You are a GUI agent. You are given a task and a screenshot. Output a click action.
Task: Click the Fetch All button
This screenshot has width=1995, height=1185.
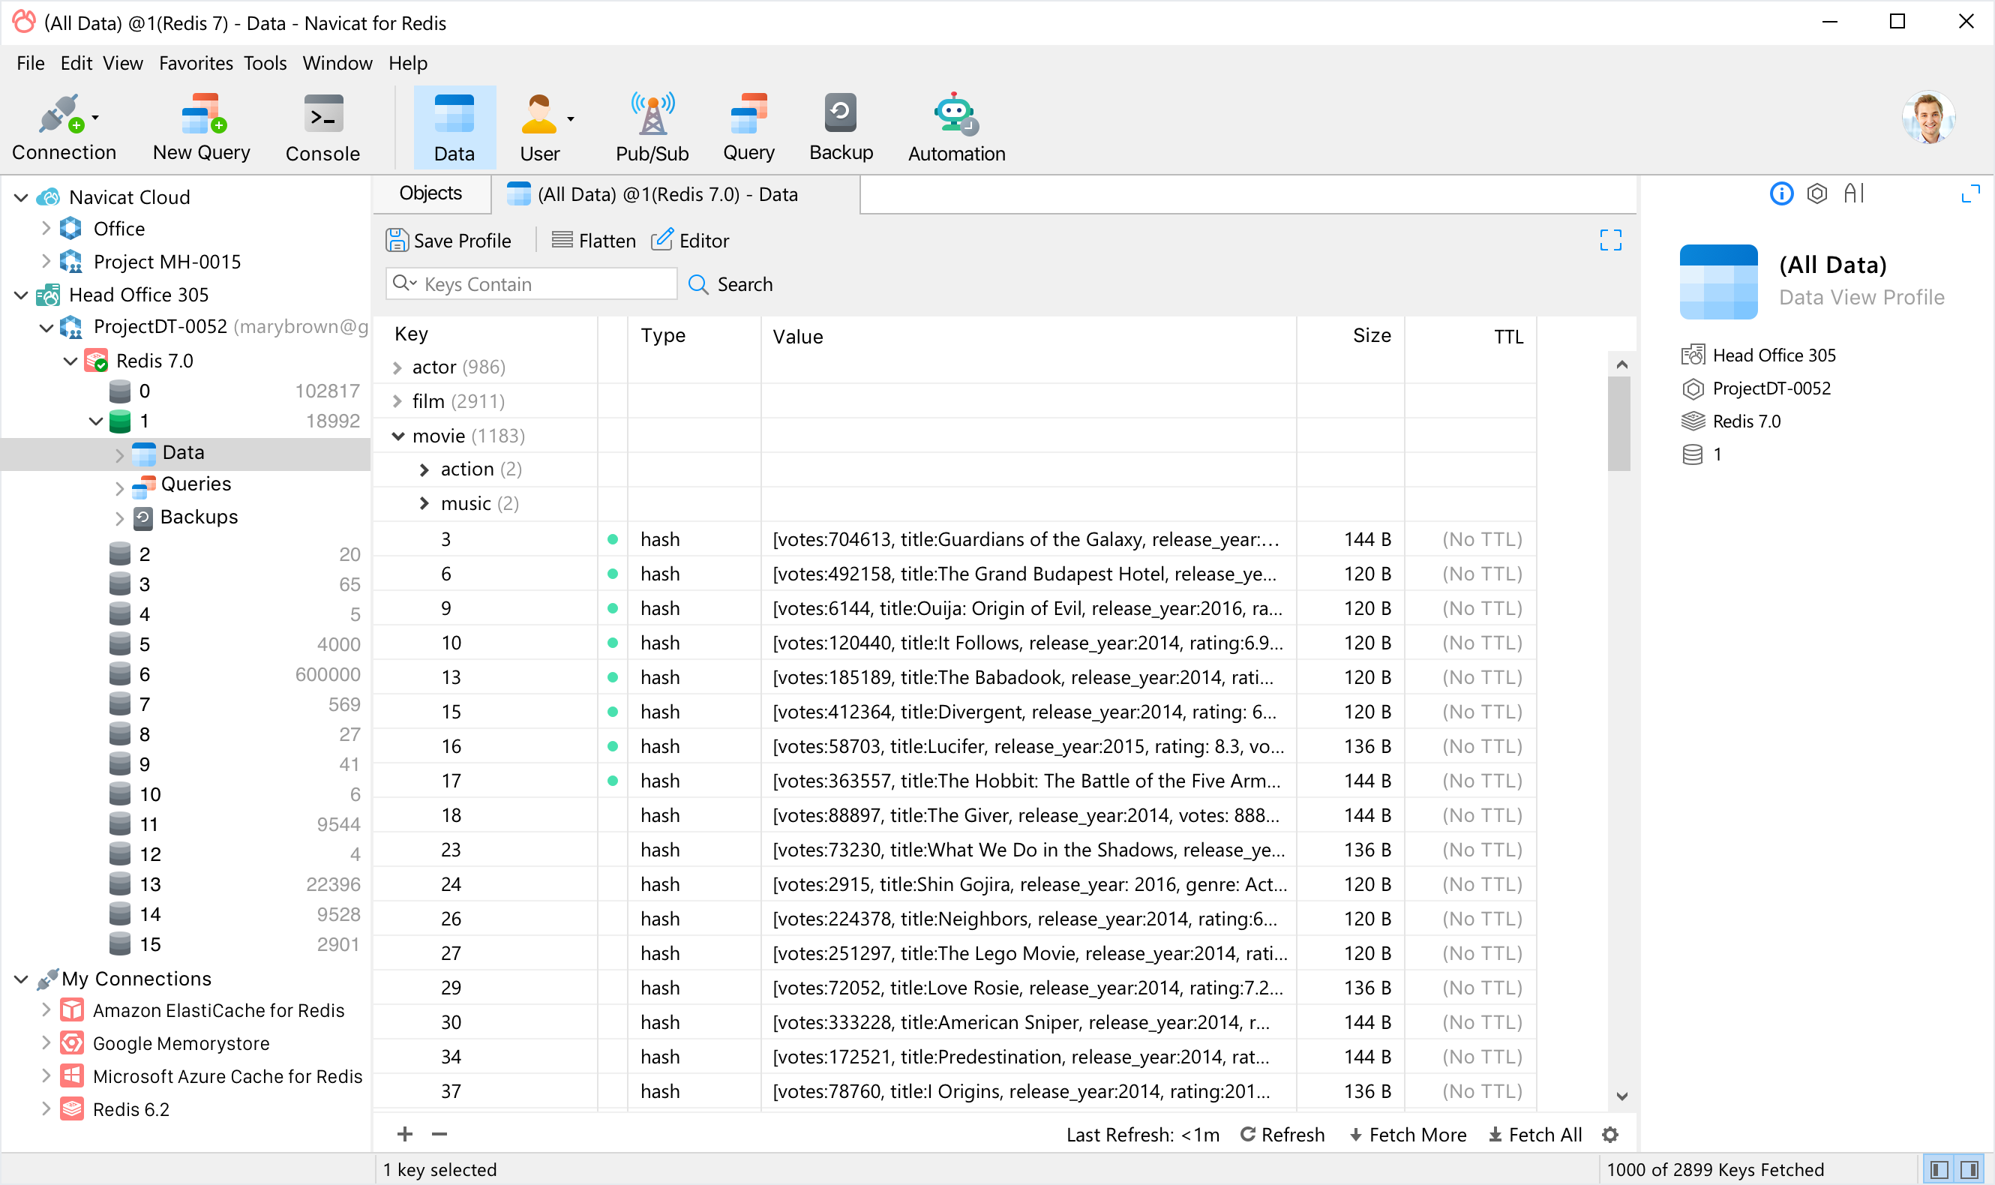[1535, 1134]
